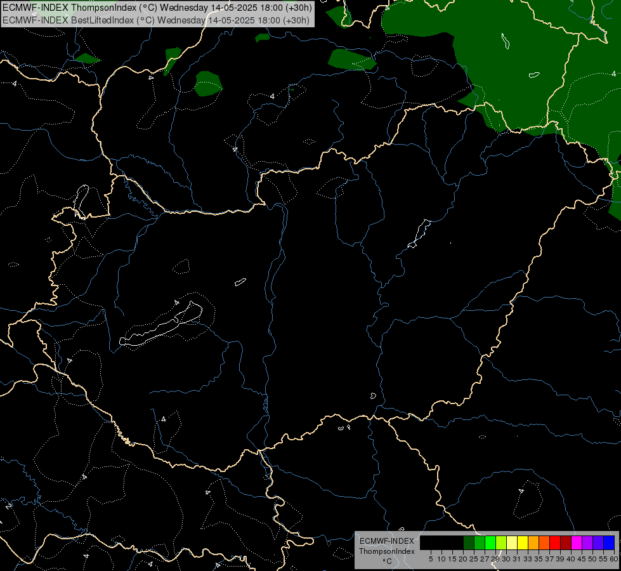Click the °C unit label in legend
Screen dimensions: 621x571
[x=388, y=561]
